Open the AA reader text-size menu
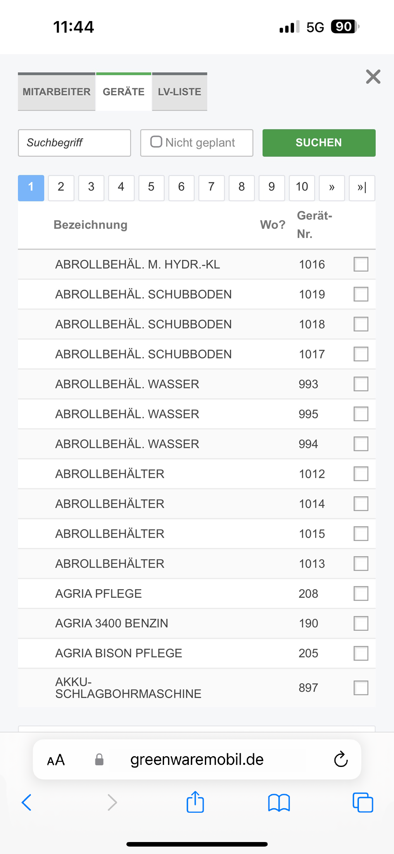 56,760
